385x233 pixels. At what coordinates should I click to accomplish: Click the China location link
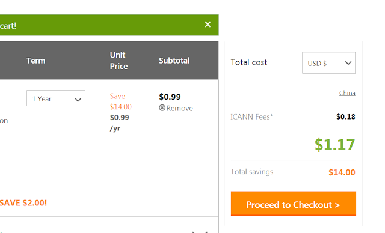pyautogui.click(x=347, y=93)
